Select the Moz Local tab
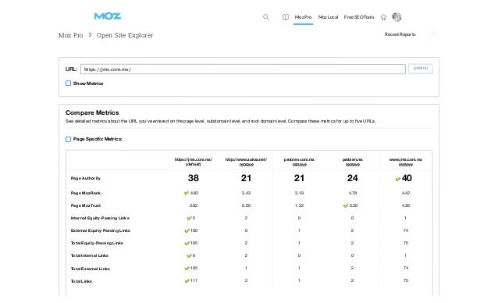 tap(328, 17)
